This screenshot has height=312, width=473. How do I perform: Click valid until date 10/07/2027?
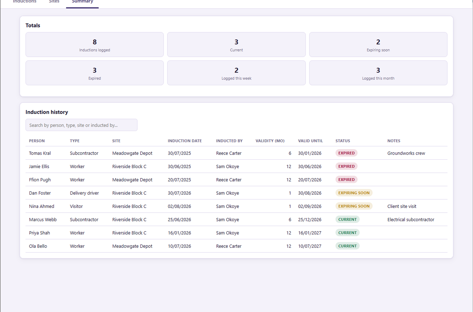point(309,246)
